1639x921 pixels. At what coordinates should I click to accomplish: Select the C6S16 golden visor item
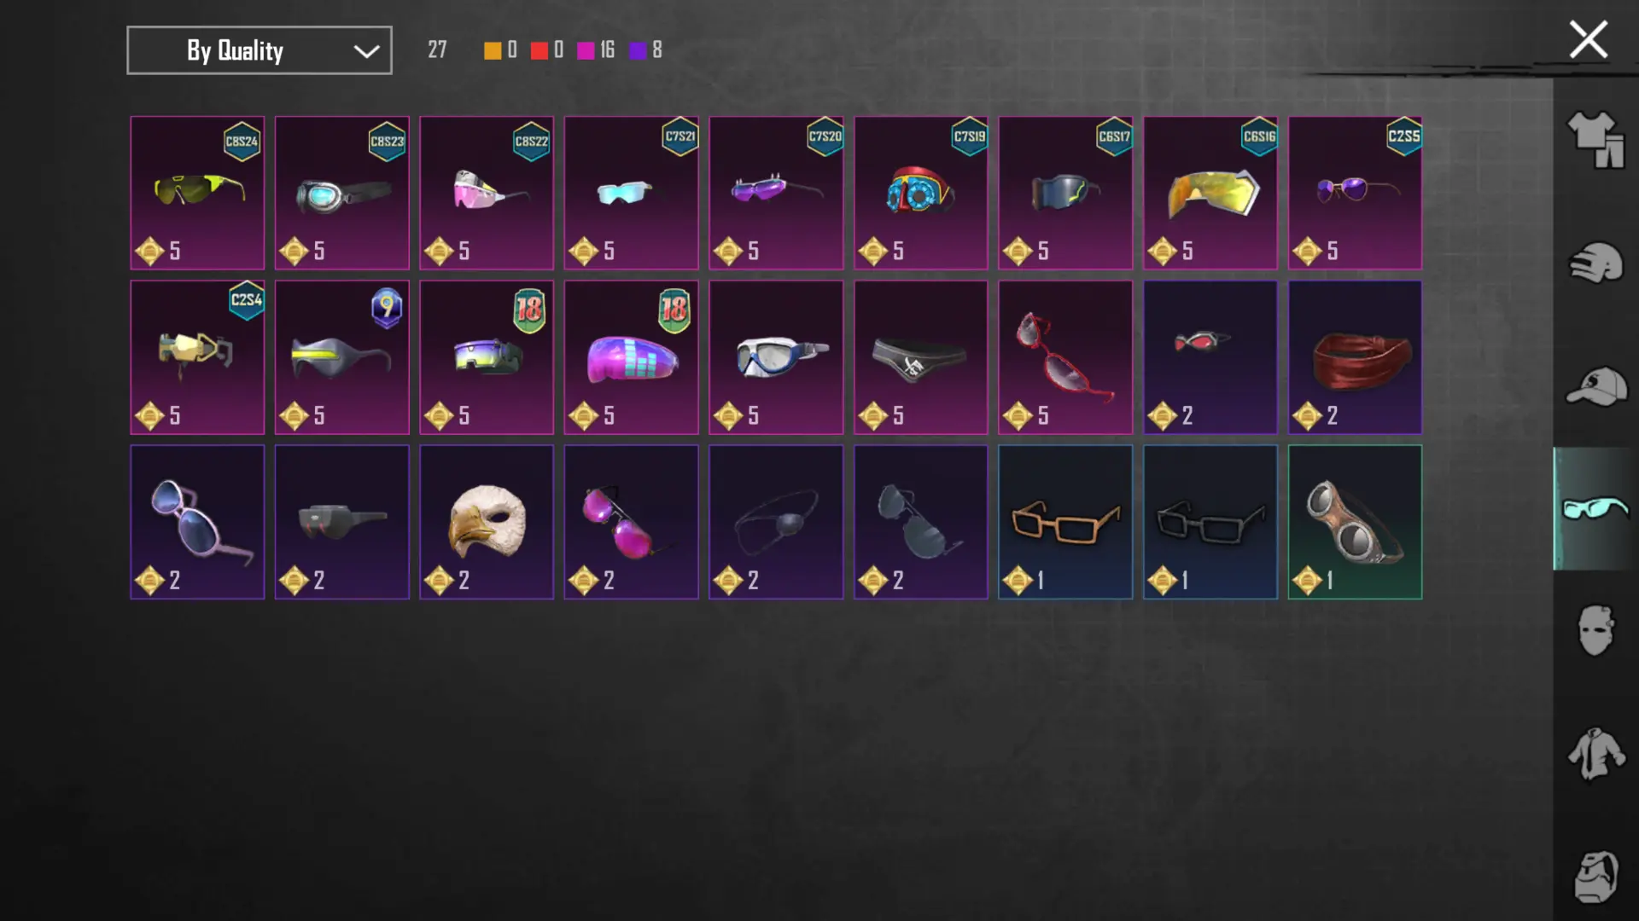click(1210, 193)
